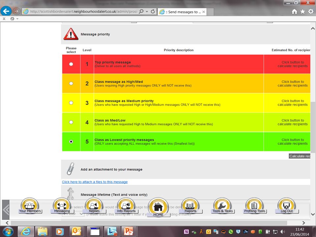
Task: Open the toolbar dropdown arrow beside X
Action: 17,19
